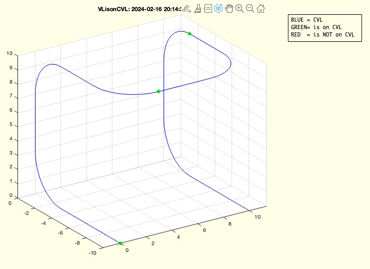Click the vertical axis tick label 9
This screenshot has width=370, height=269.
click(10, 68)
